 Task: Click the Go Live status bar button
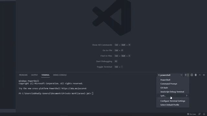click(x=191, y=114)
